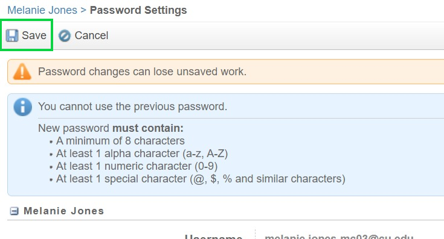The width and height of the screenshot is (444, 239).
Task: Select the Melanie Jones section header
Action: [x=63, y=211]
